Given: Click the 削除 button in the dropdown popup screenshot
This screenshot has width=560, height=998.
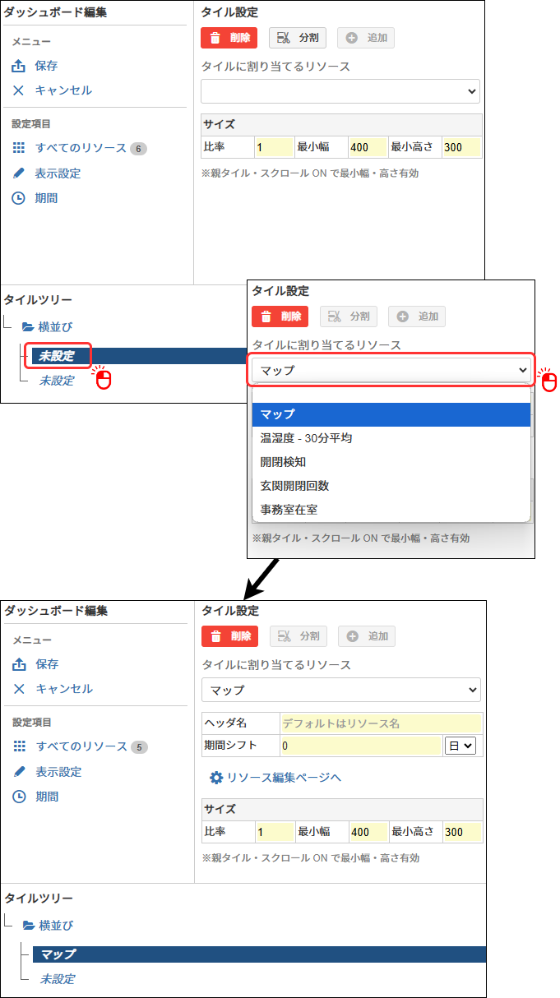Looking at the screenshot, I should (280, 316).
